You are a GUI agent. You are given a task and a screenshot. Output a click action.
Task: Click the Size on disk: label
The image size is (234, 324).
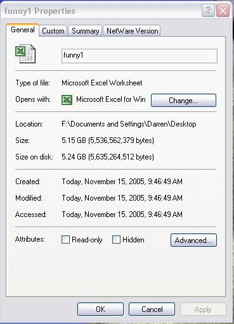(34, 157)
